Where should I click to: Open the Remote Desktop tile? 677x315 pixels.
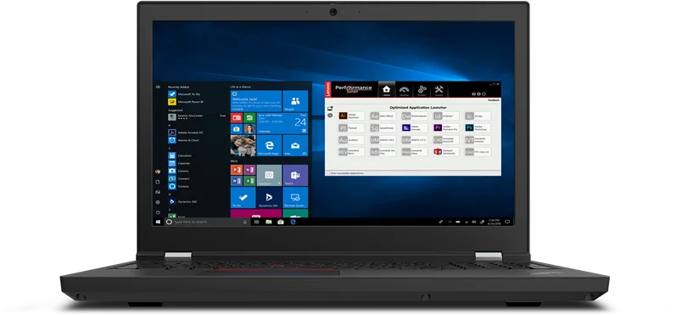(295, 198)
